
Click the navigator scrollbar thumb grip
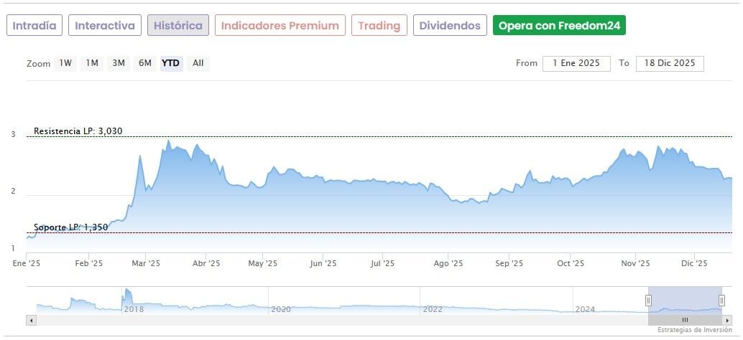pyautogui.click(x=685, y=320)
